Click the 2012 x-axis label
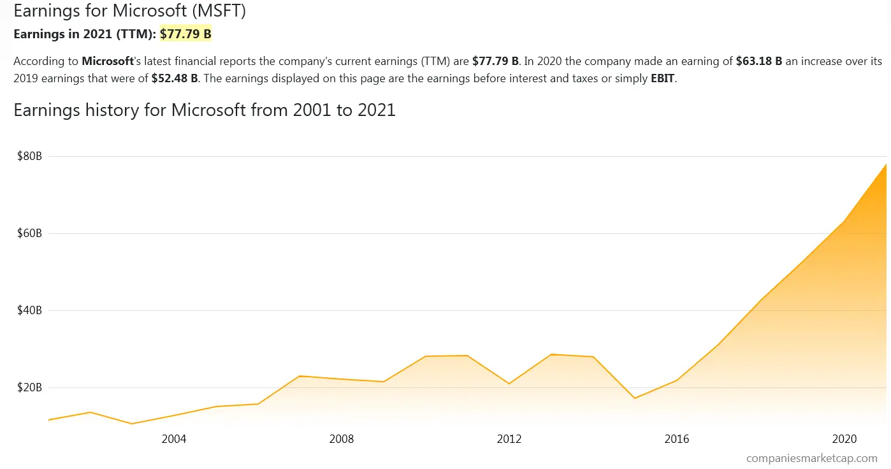Image resolution: width=891 pixels, height=469 pixels. pyautogui.click(x=509, y=439)
